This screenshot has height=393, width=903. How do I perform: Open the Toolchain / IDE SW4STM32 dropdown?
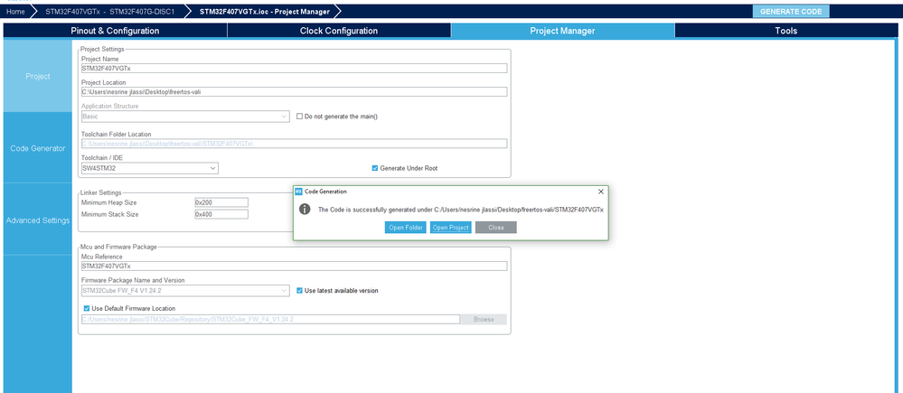click(150, 168)
